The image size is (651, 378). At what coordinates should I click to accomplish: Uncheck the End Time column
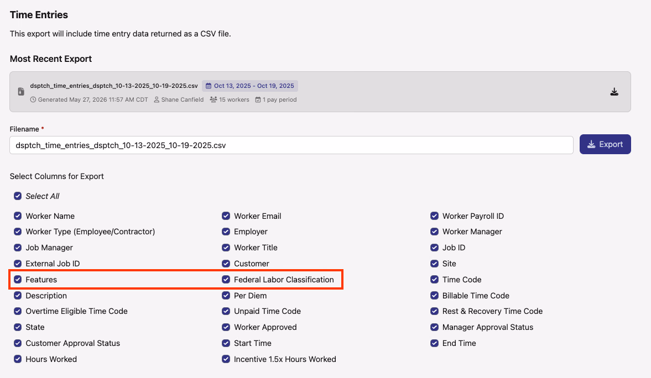click(x=434, y=343)
